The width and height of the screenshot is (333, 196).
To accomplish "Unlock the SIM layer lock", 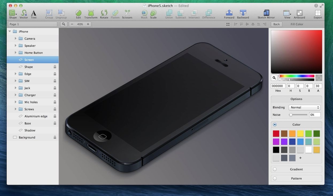I will coord(55,81).
